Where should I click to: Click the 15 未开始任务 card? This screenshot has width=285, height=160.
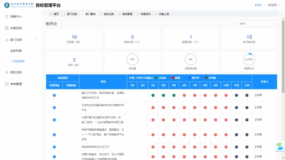249,39
